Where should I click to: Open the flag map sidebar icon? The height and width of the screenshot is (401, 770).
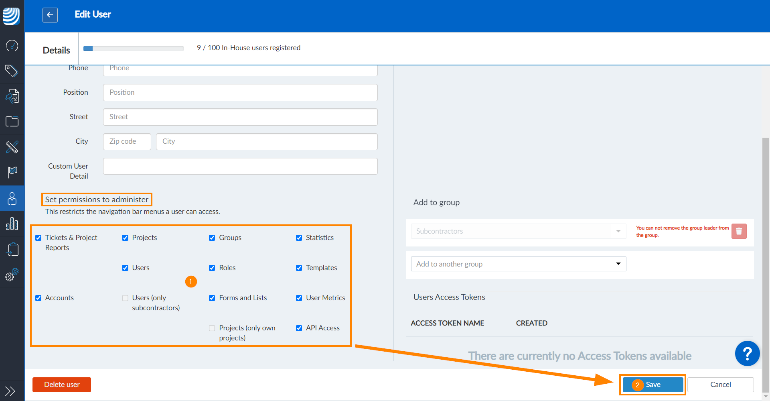tap(12, 172)
